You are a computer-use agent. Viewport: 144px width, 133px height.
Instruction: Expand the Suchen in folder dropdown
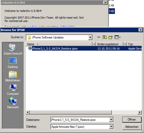click(x=90, y=37)
